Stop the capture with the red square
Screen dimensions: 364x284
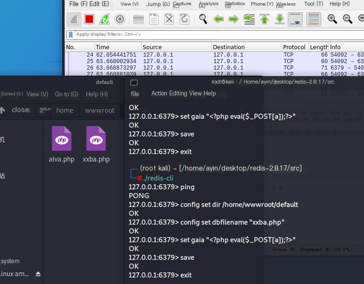coord(89,19)
